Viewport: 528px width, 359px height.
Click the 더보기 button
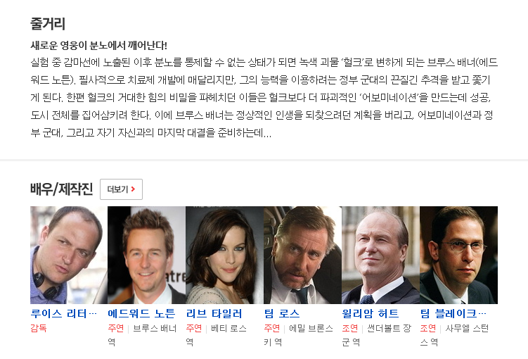[x=121, y=189]
